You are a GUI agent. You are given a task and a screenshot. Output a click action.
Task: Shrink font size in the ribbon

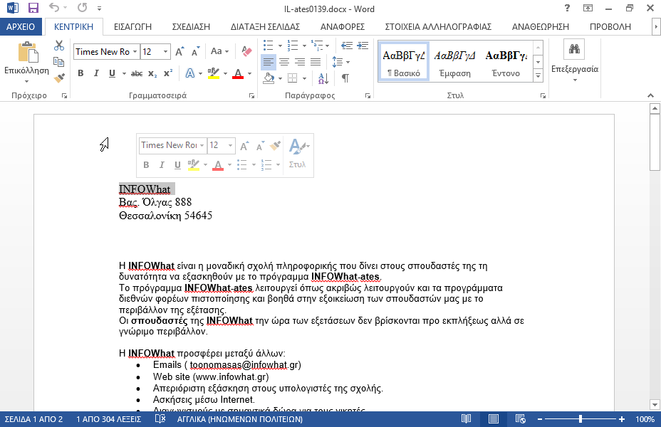195,52
